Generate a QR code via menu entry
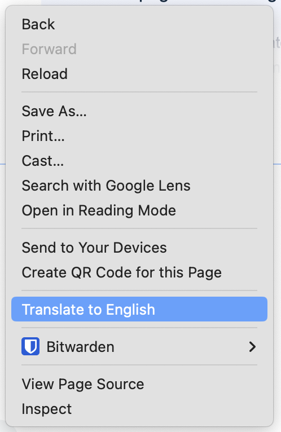 coord(139,272)
